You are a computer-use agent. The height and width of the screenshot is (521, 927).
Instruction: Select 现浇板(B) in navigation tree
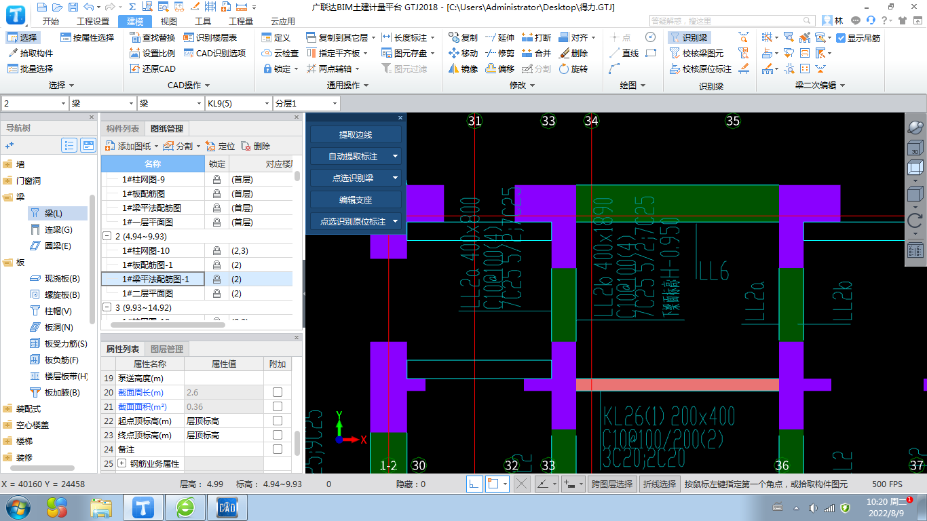coord(56,279)
